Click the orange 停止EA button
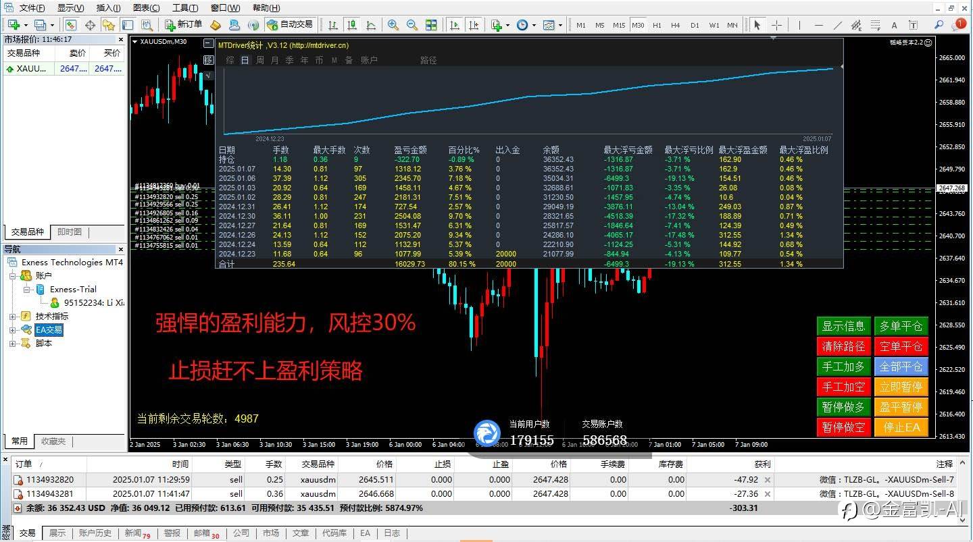973x542 pixels. pyautogui.click(x=901, y=427)
